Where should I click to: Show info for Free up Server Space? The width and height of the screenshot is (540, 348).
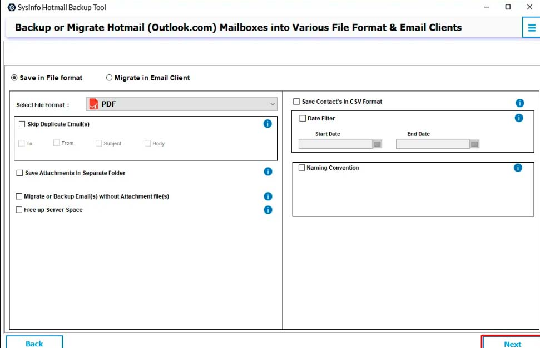tap(268, 210)
